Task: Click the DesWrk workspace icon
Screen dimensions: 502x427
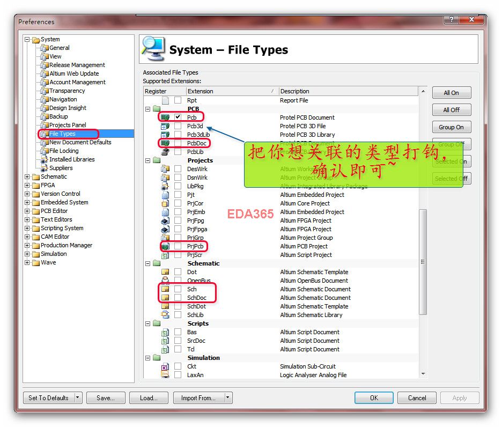Action: (x=165, y=169)
